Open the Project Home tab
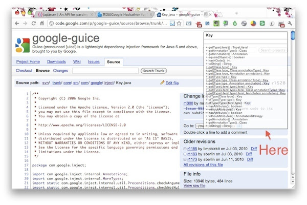Image resolution: width=307 pixels, height=205 pixels. (28, 61)
